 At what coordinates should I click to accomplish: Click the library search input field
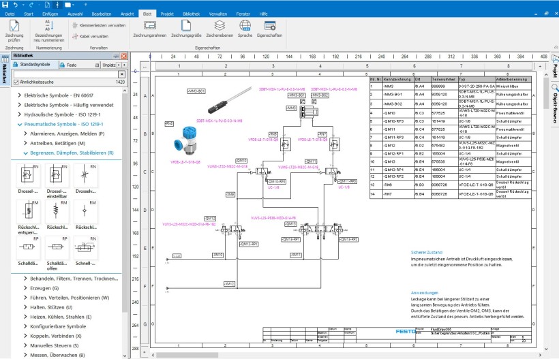(66, 74)
